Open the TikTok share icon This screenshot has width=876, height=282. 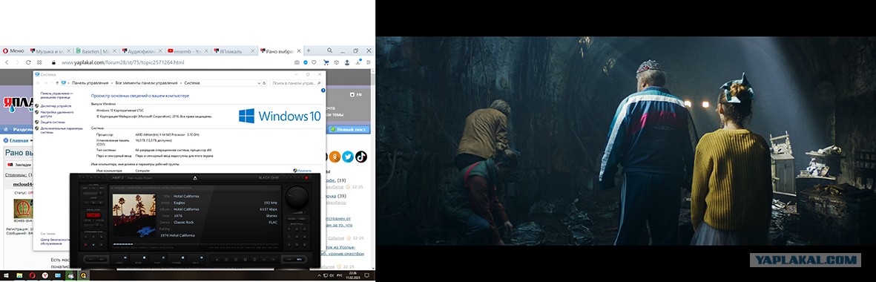[x=361, y=157]
